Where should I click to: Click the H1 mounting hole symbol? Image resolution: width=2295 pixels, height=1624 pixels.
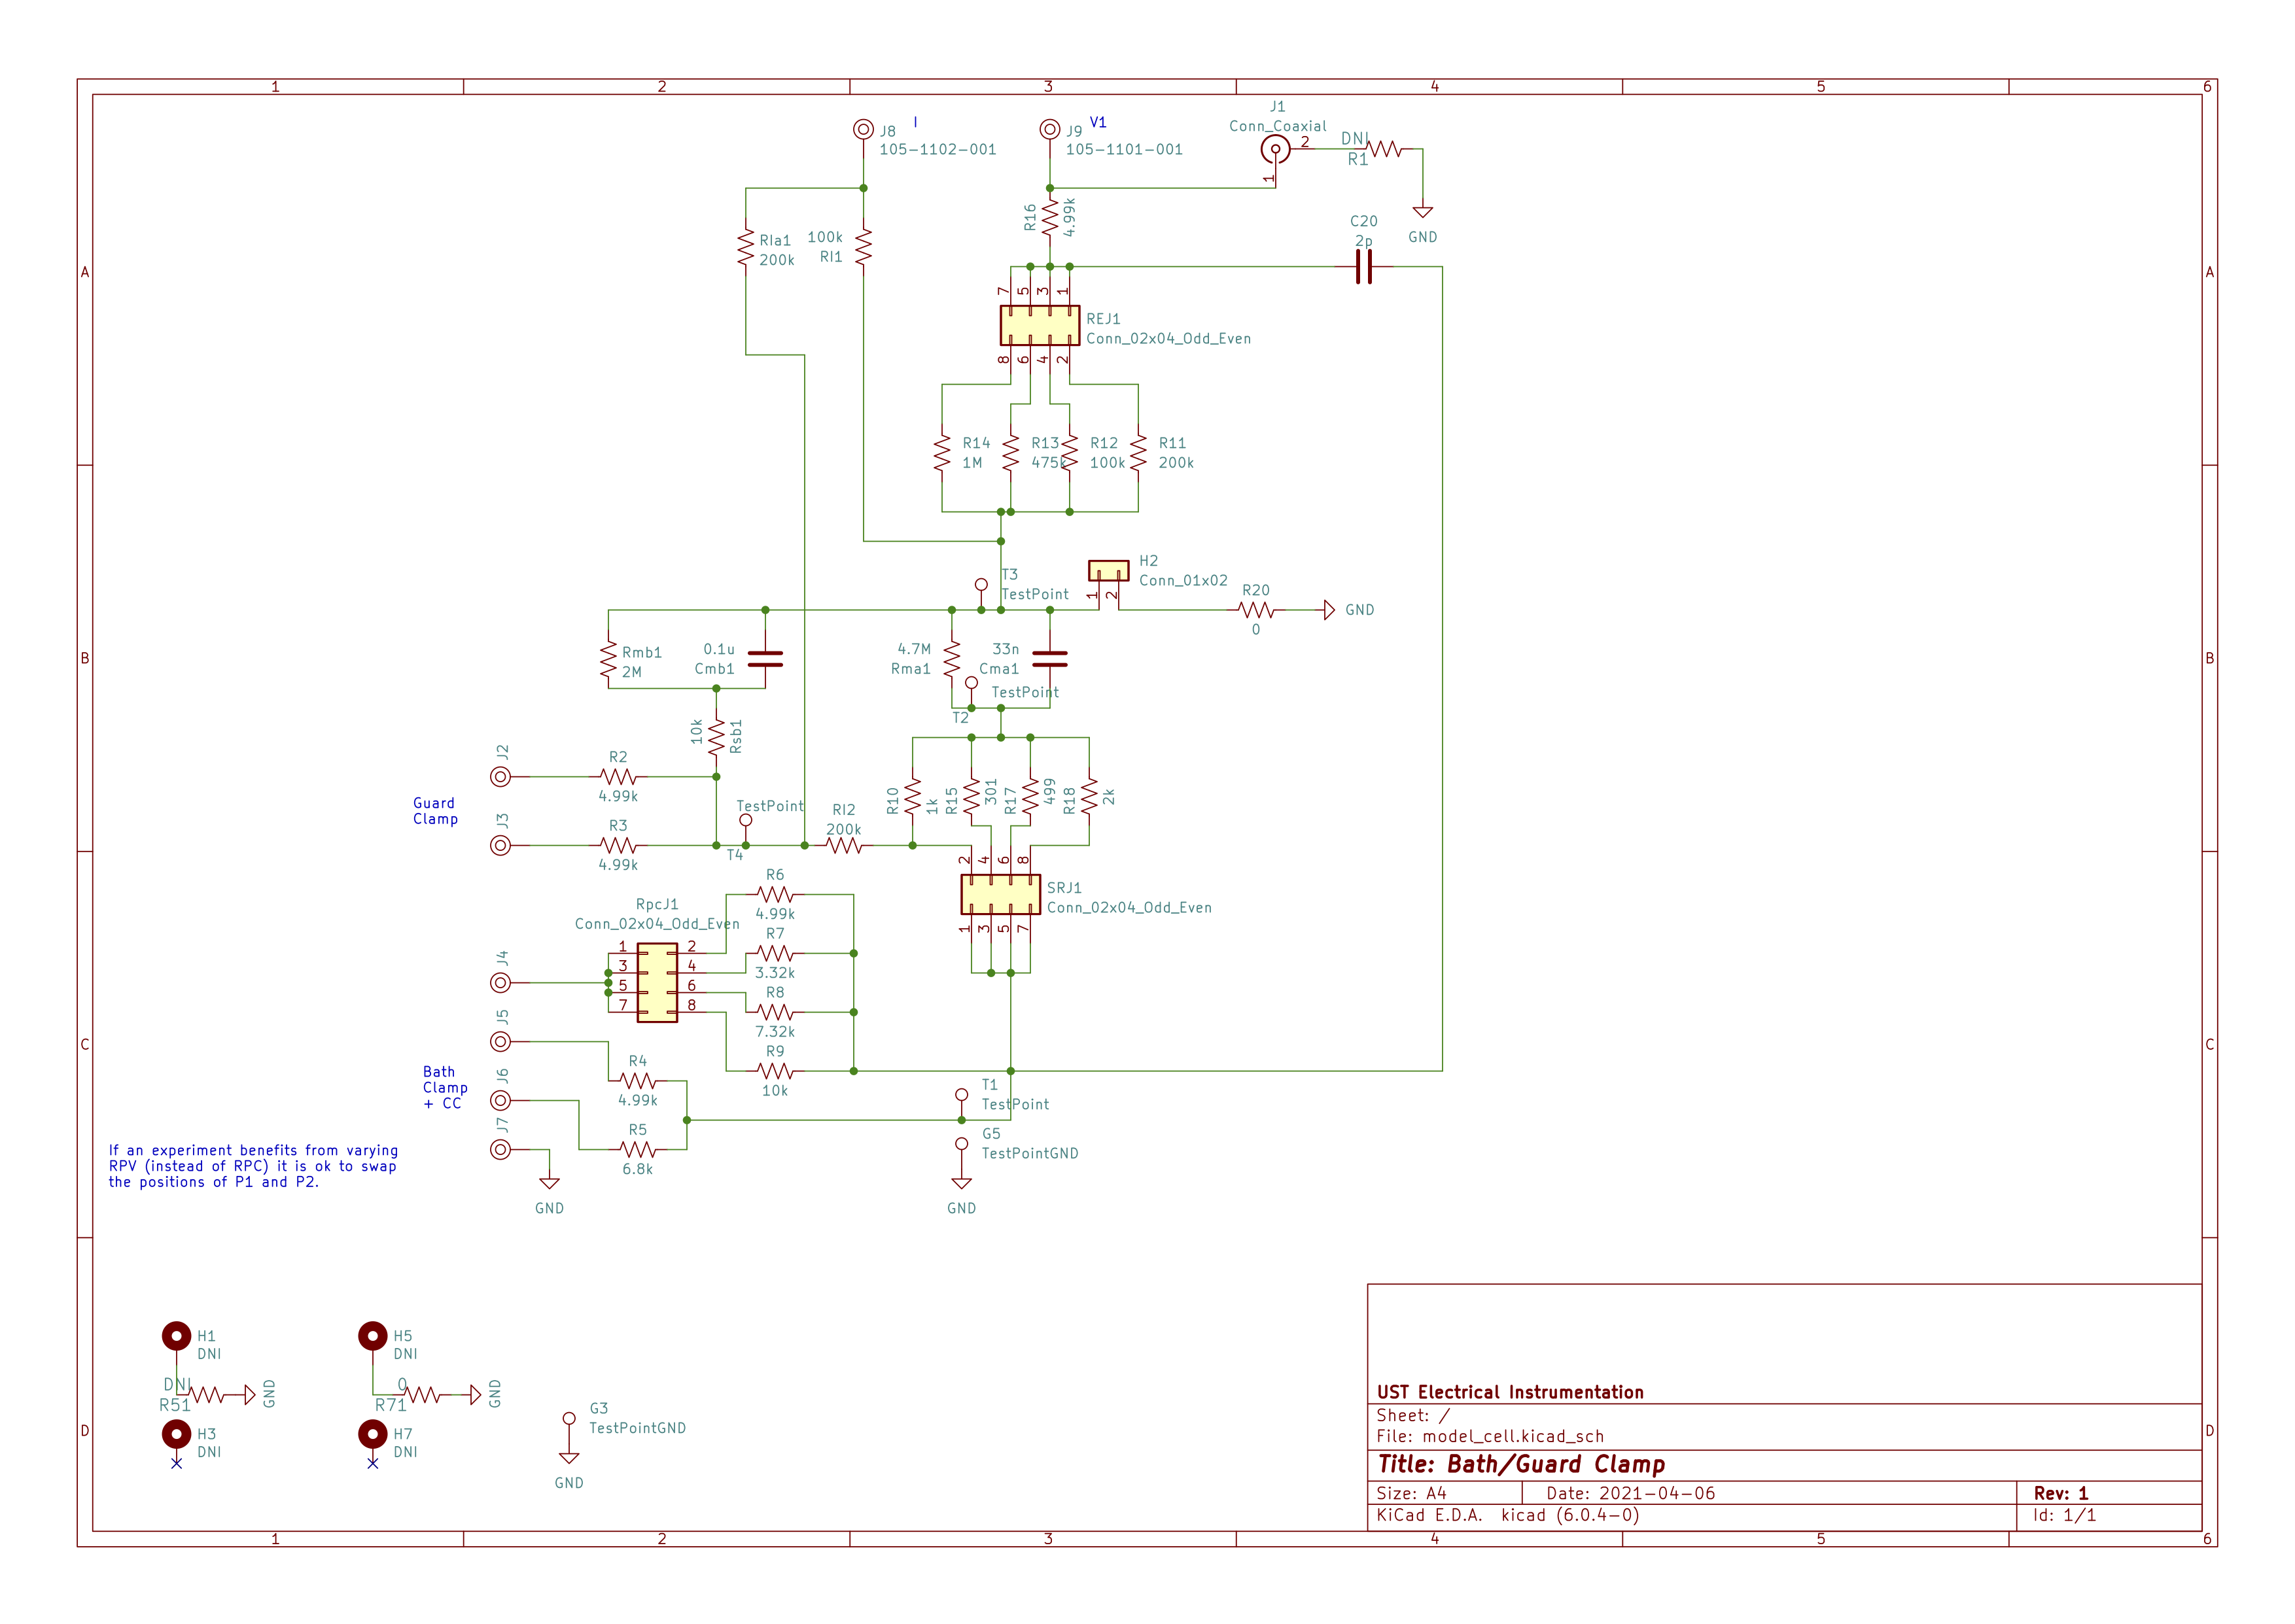[x=176, y=1335]
